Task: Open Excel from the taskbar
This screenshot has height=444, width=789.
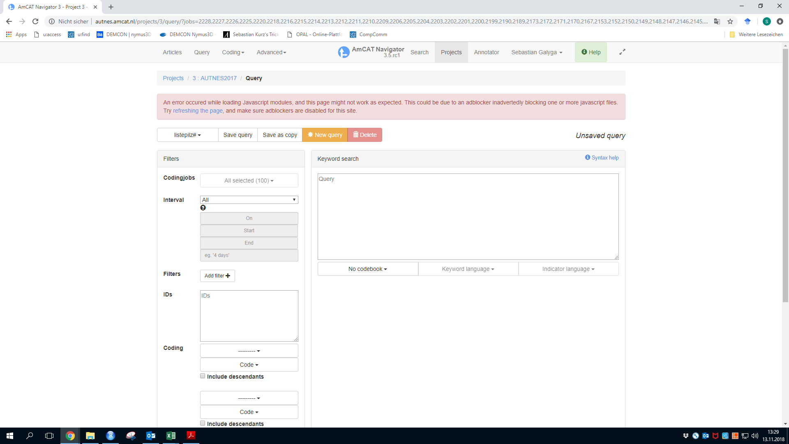Action: coord(171,435)
